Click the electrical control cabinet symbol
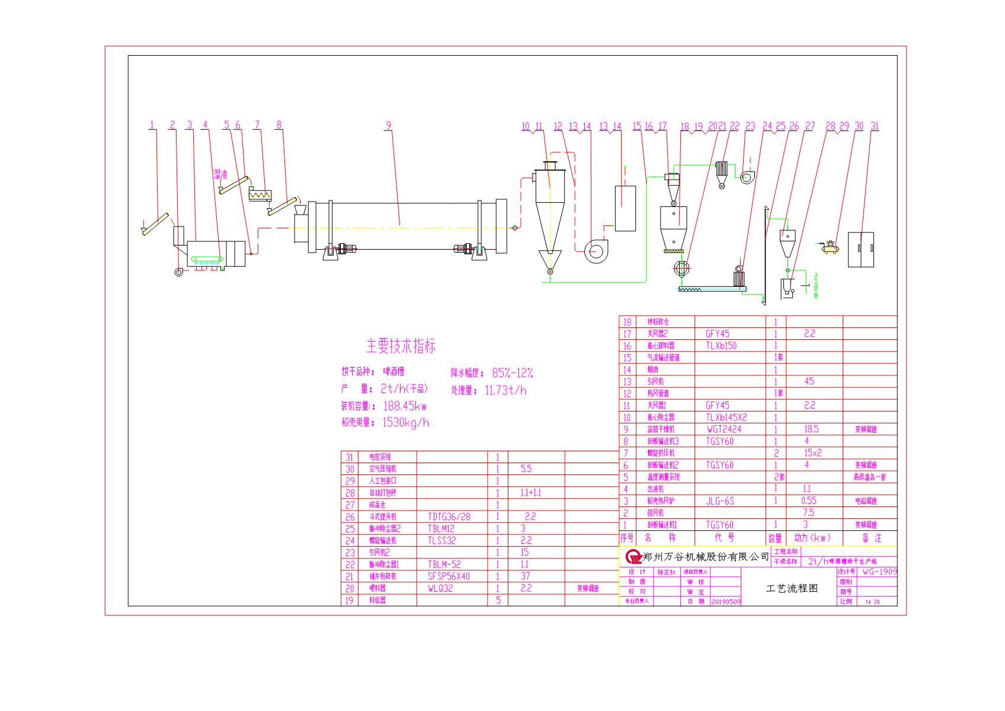Image resolution: width=1005 pixels, height=711 pixels. coord(860,250)
